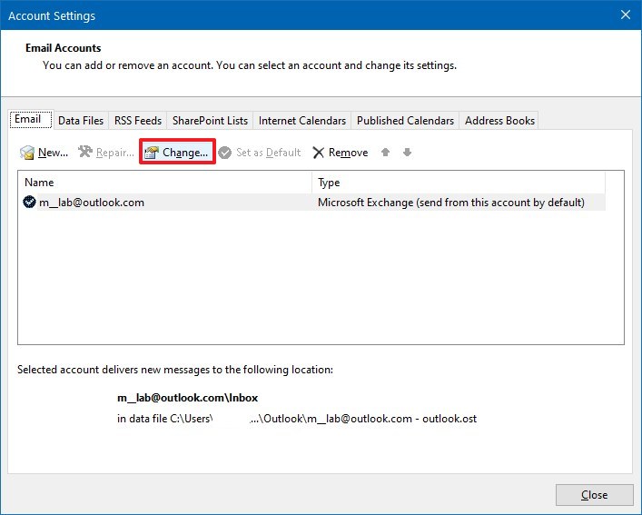Click the New... button label
Screen dimensions: 642x515
coord(53,153)
